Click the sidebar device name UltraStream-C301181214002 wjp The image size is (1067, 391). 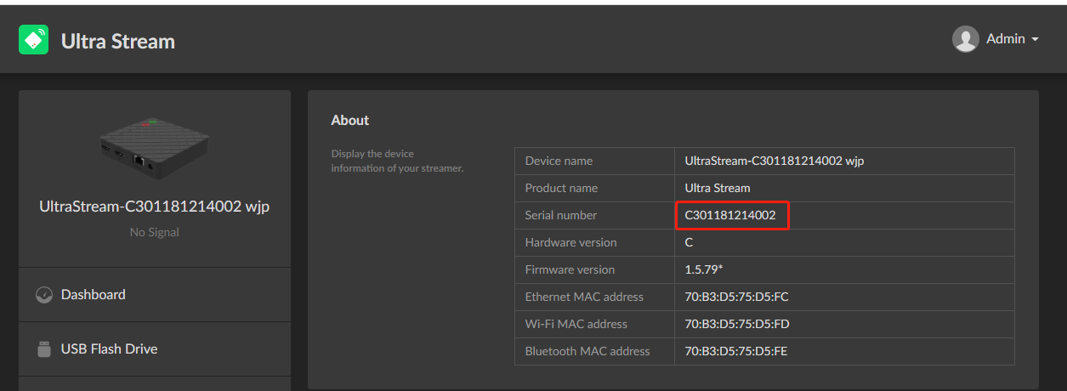(155, 207)
